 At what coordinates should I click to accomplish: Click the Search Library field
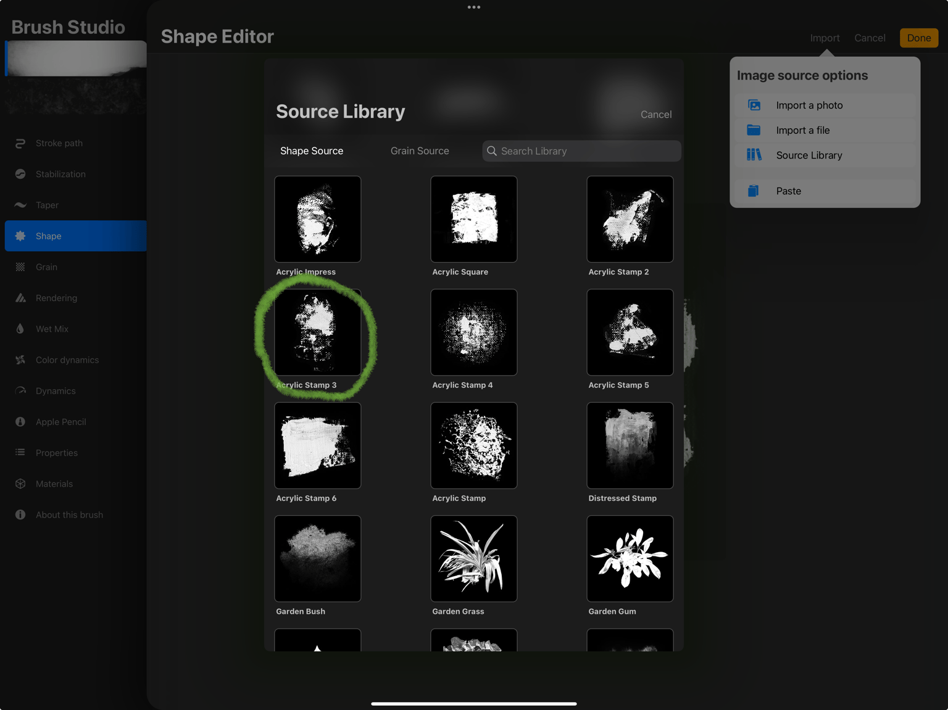(581, 151)
